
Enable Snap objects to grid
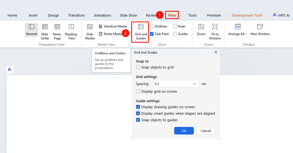[138, 67]
